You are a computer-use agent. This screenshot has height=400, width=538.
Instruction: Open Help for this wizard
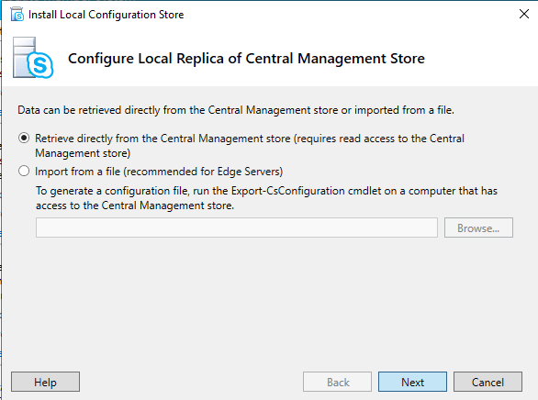tap(45, 382)
